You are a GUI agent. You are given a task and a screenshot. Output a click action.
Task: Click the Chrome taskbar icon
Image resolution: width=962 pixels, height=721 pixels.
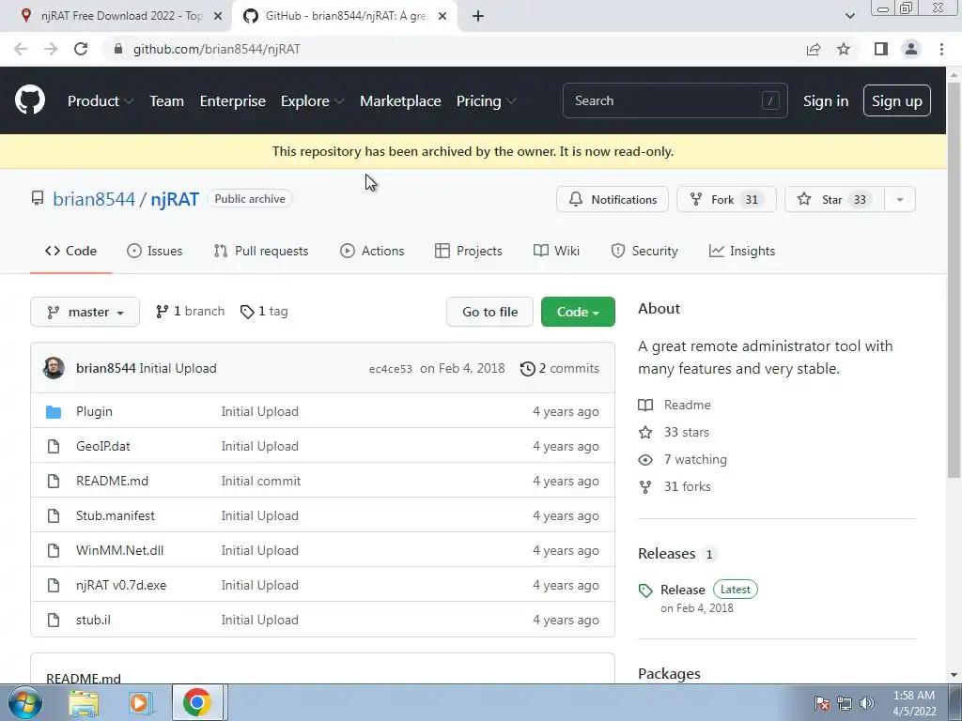(x=197, y=702)
